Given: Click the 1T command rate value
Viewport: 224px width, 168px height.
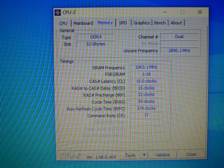Looking at the screenshot, I should click(x=146, y=115).
